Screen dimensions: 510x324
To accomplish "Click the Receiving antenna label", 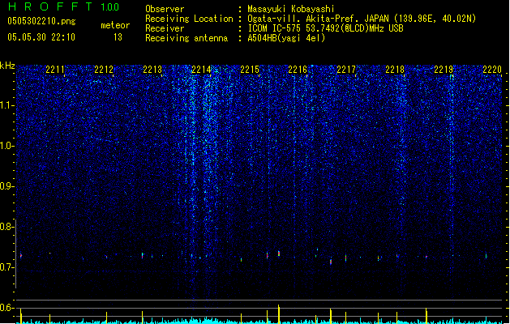I will 186,38.
